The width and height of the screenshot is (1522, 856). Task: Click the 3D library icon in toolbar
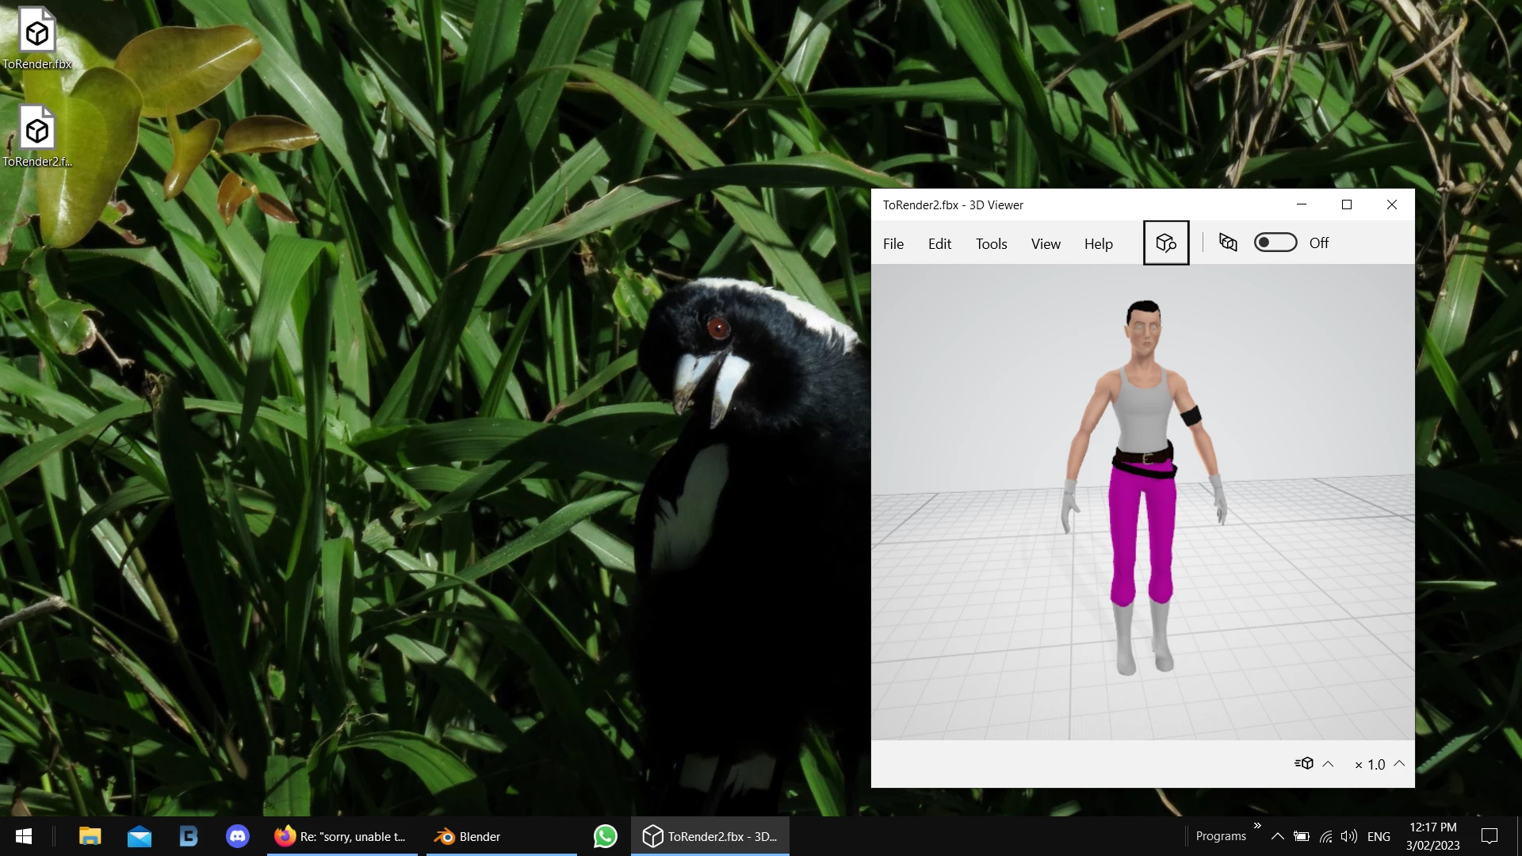pos(1165,243)
